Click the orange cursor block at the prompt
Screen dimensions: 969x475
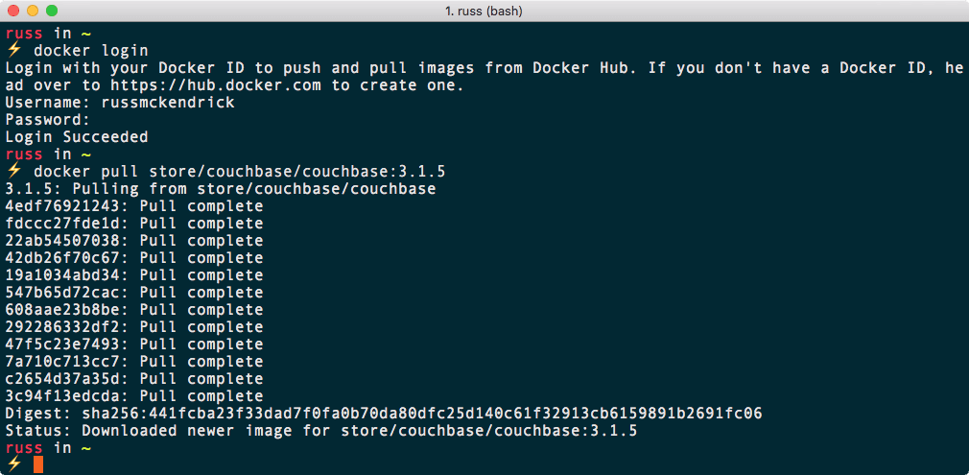click(x=38, y=465)
